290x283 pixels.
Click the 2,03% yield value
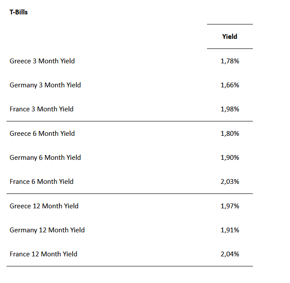click(x=230, y=182)
